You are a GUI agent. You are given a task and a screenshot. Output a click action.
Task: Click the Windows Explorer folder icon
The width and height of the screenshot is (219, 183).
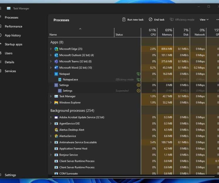(56, 103)
